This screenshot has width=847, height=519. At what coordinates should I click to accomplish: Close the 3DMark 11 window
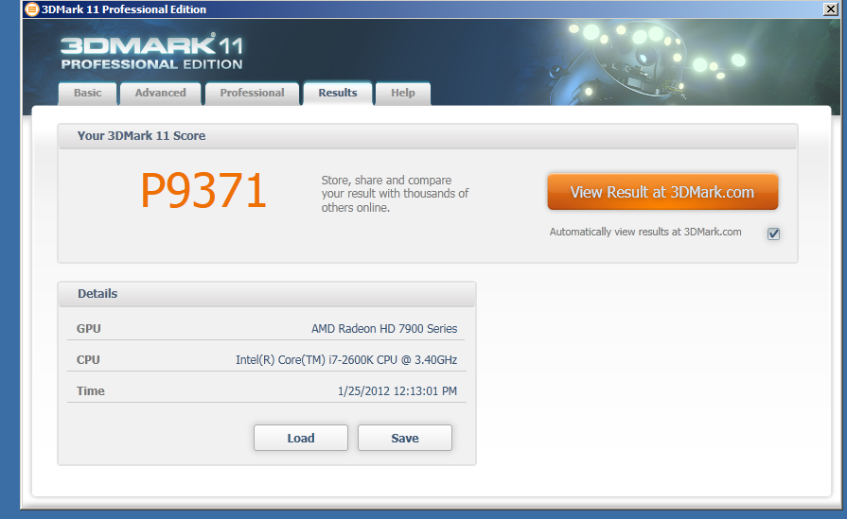coord(831,9)
